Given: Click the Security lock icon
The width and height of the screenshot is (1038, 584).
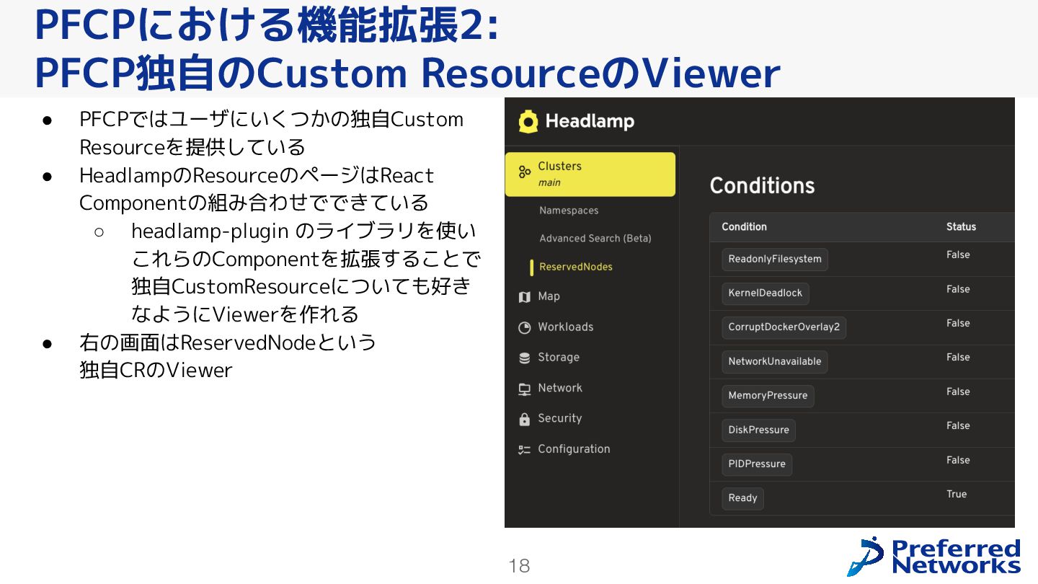Looking at the screenshot, I should pos(525,419).
